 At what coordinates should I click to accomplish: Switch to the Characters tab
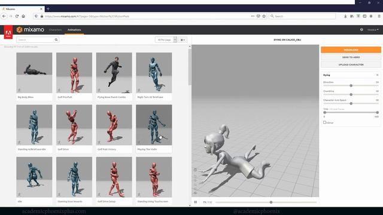pos(55,30)
